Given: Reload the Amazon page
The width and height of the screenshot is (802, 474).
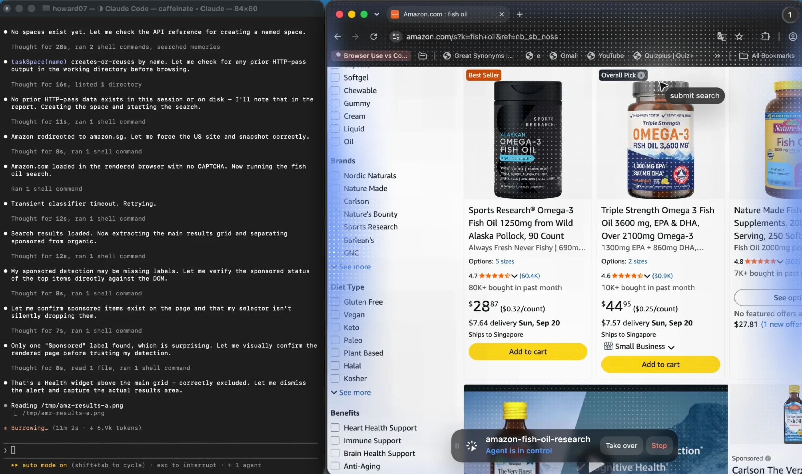Looking at the screenshot, I should (374, 37).
